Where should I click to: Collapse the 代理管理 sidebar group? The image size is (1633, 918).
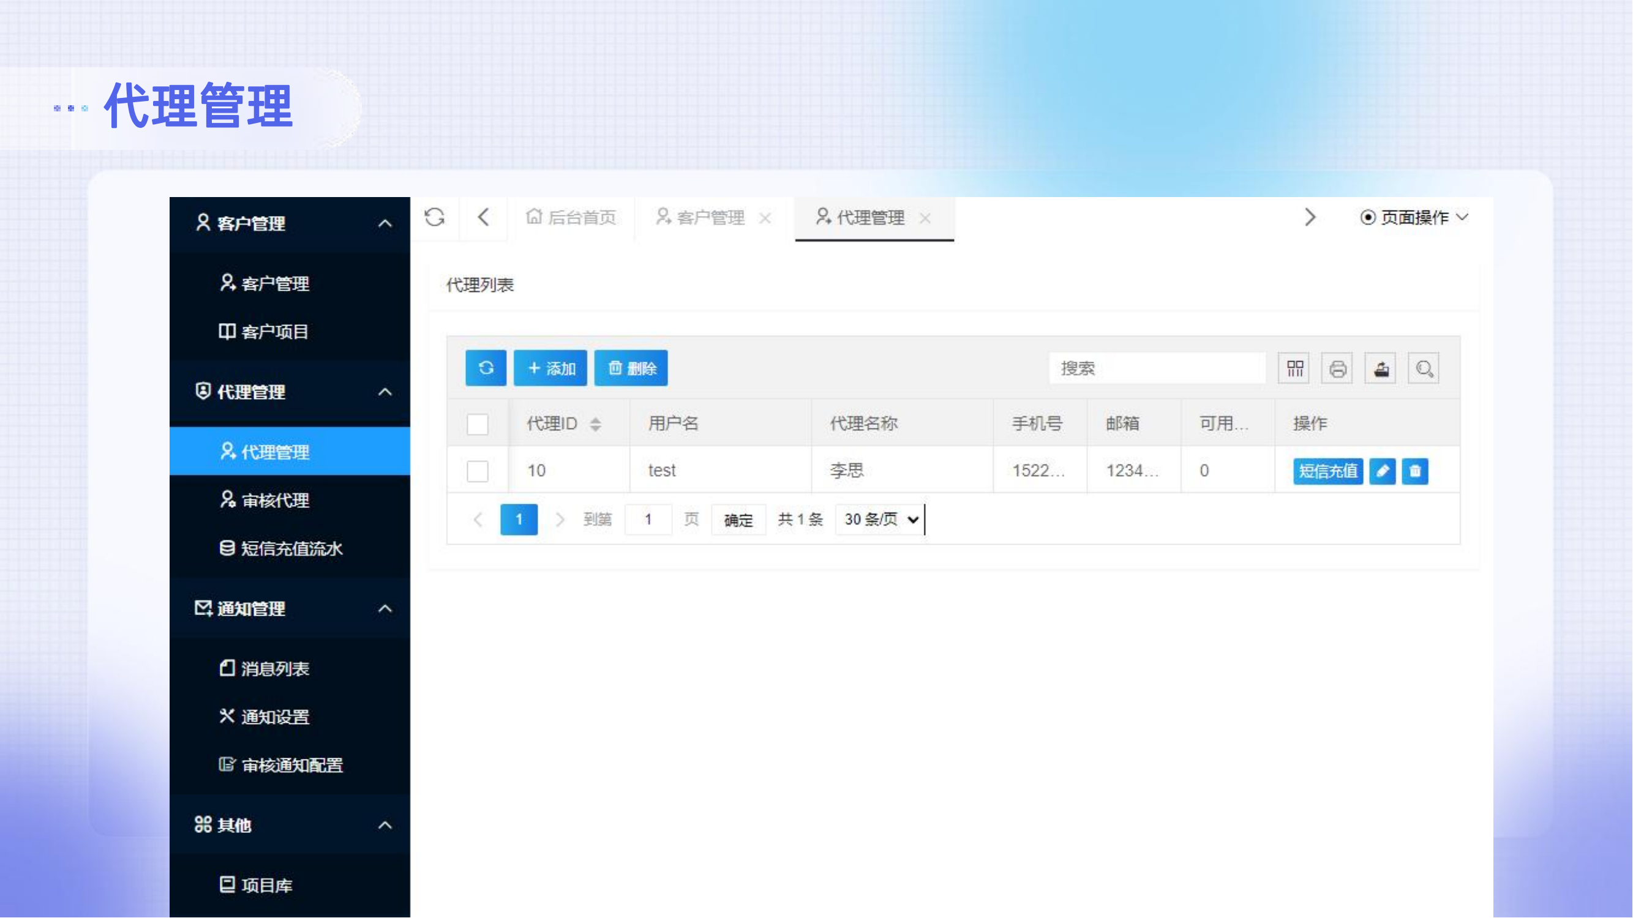(x=385, y=392)
